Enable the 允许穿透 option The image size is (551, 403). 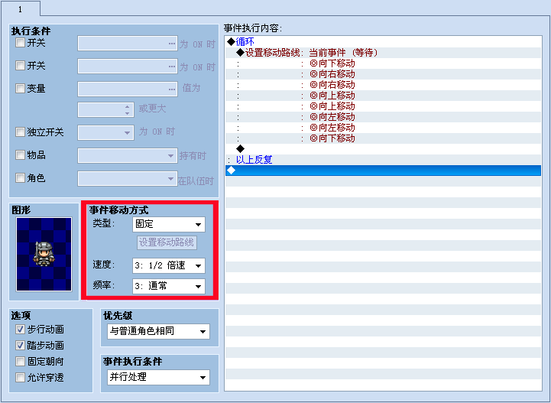20,378
